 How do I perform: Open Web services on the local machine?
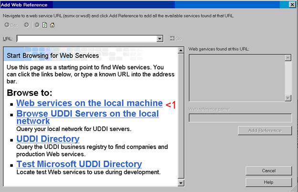(89, 103)
